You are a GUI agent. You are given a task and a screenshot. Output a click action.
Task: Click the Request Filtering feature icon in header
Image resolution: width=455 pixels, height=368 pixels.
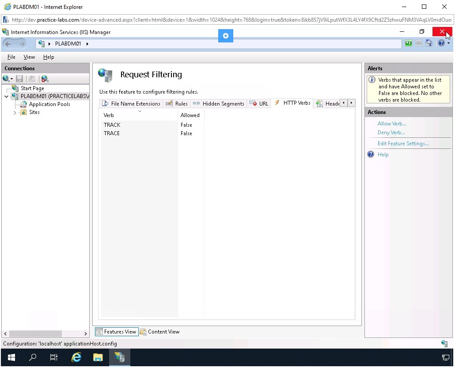point(105,75)
